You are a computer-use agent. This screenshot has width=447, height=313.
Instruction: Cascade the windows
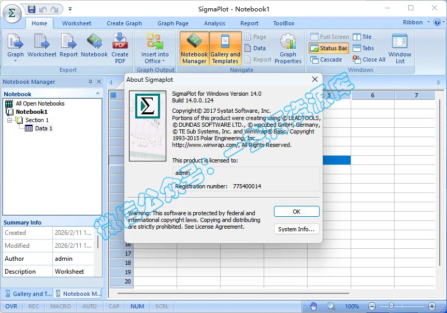[326, 59]
